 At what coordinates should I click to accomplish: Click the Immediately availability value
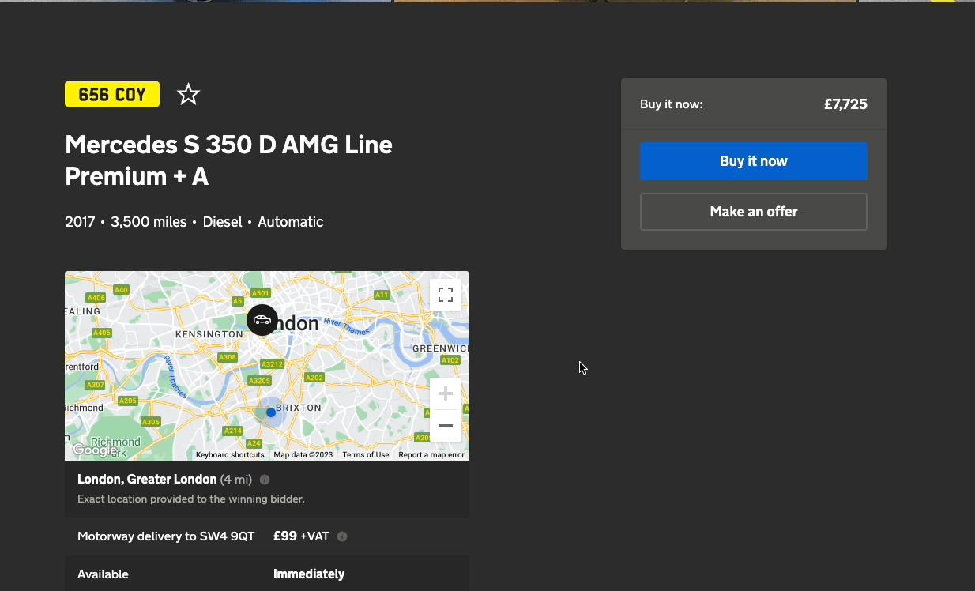coord(309,574)
